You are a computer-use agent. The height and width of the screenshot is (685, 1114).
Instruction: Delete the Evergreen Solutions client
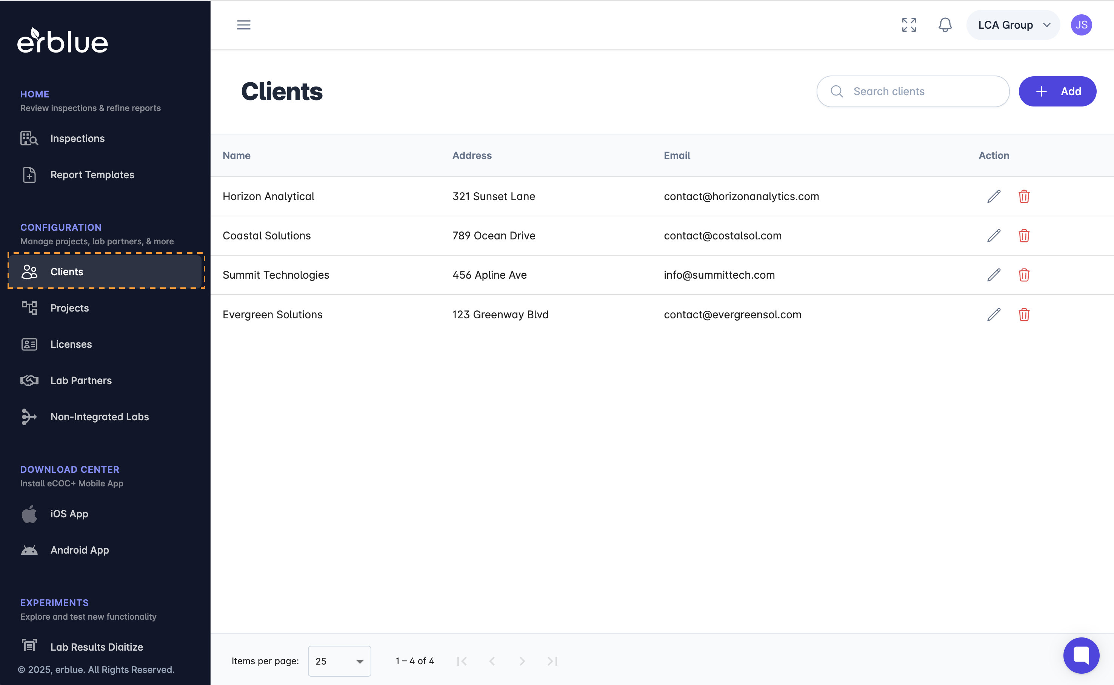1024,315
